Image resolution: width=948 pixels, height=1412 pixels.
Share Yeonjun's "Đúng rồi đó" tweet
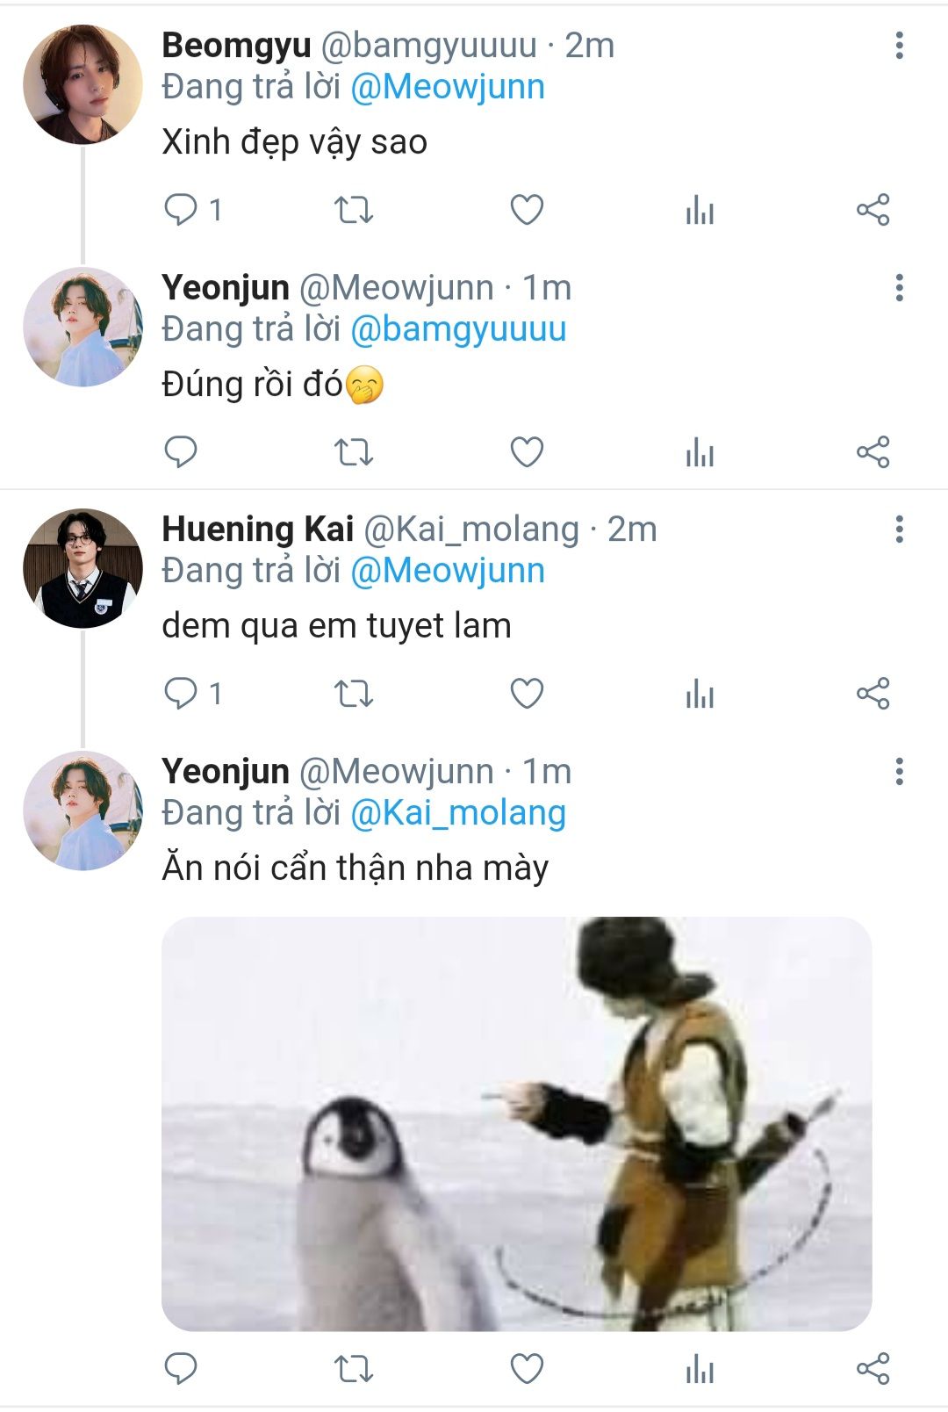pos(873,452)
